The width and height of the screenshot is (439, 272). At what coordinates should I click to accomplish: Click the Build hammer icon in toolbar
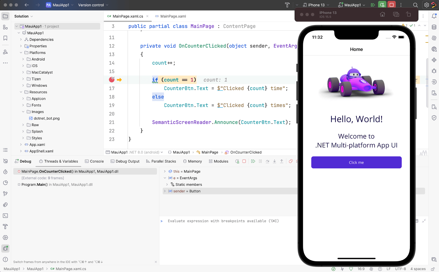tap(287, 5)
